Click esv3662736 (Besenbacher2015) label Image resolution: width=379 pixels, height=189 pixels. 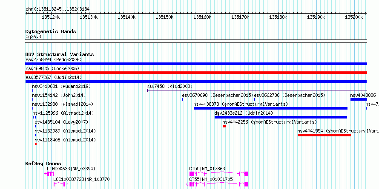coord(290,95)
